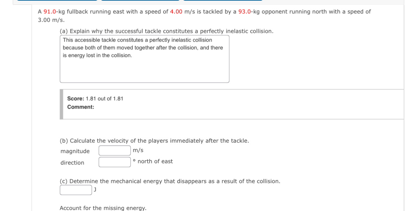Click the Account for the missing energy prompt
The image size is (411, 211).
tap(103, 208)
